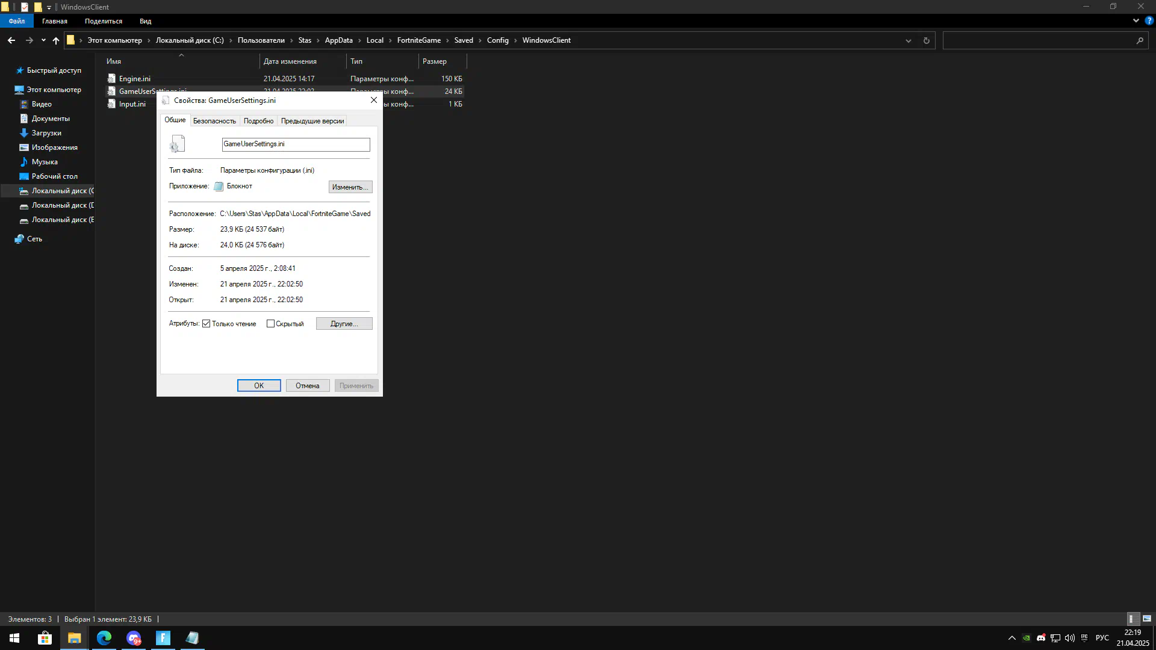1156x650 pixels.
Task: Open the View ribbon tab
Action: pos(145,21)
